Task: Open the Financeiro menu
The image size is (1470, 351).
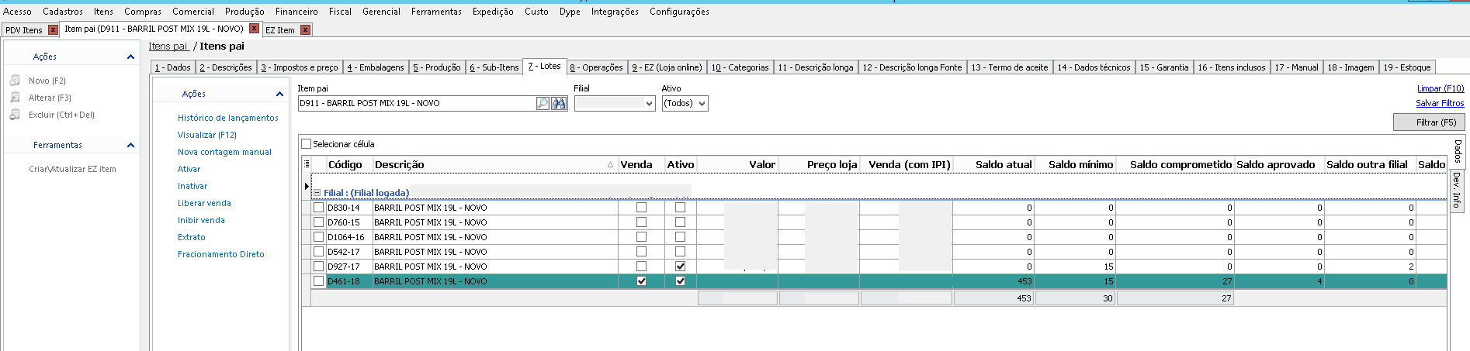Action: tap(296, 12)
